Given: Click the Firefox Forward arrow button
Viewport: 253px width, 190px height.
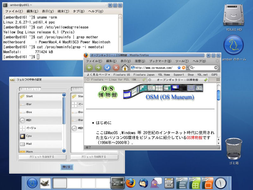Looking at the screenshot, I should (x=98, y=67).
